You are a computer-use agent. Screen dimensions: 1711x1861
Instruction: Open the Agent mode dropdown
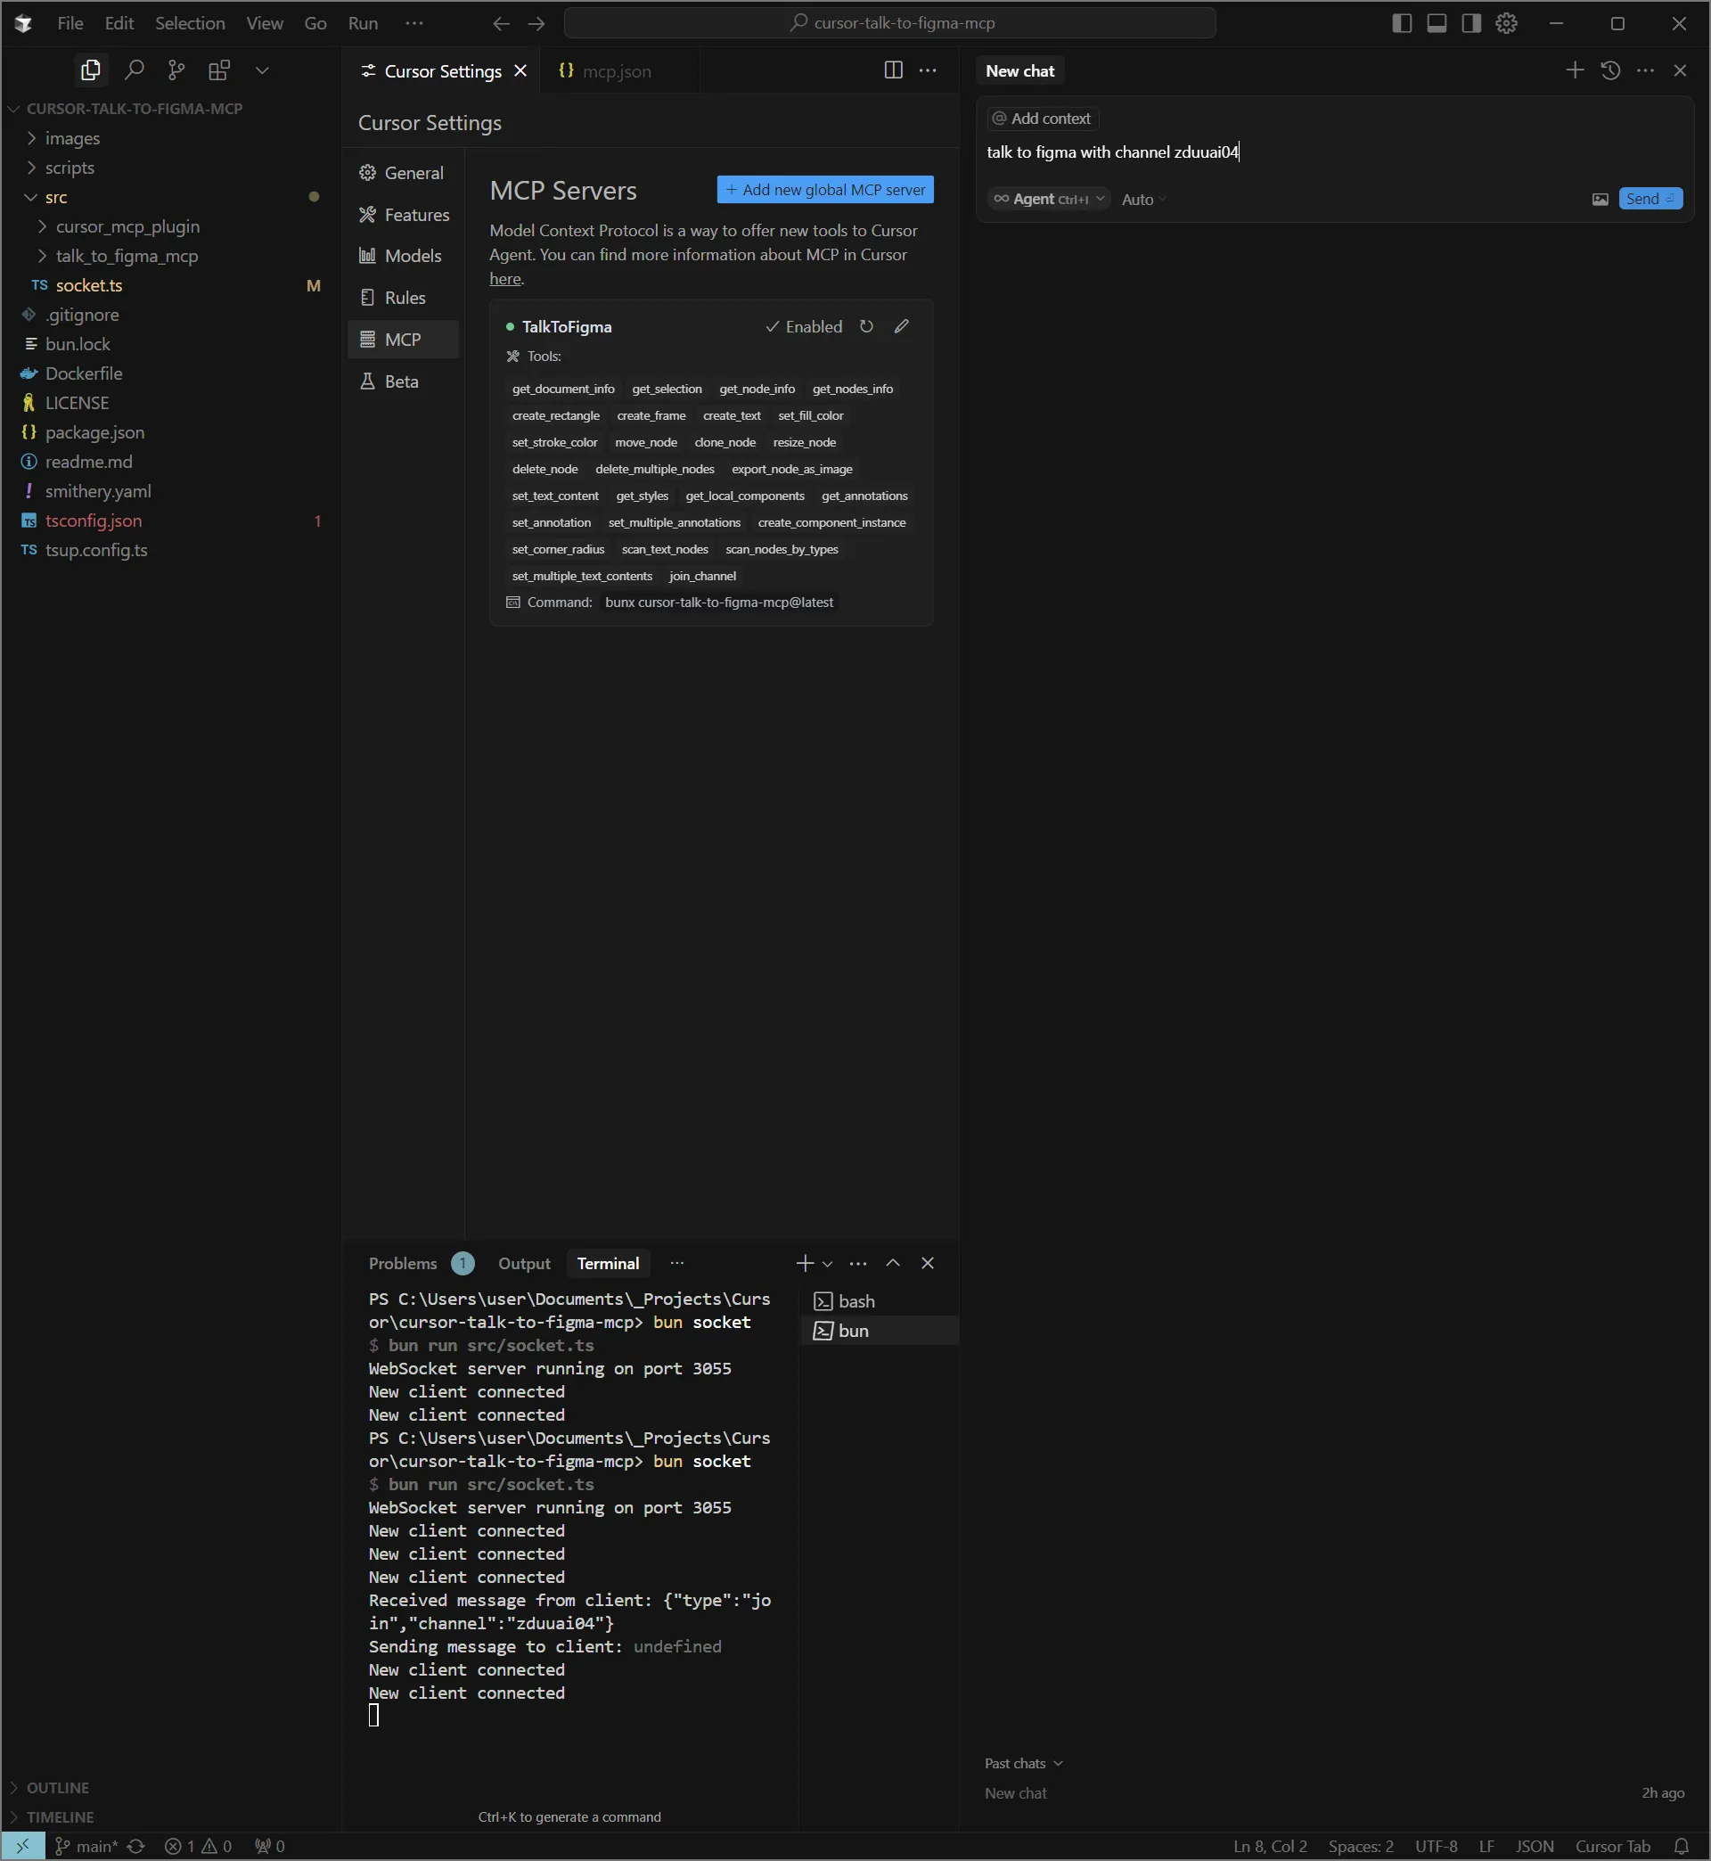click(1048, 199)
